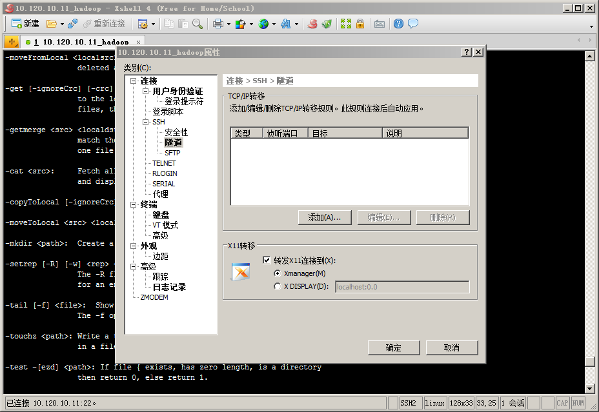Collapse the 连接 tree node
The image size is (599, 412).
134,81
